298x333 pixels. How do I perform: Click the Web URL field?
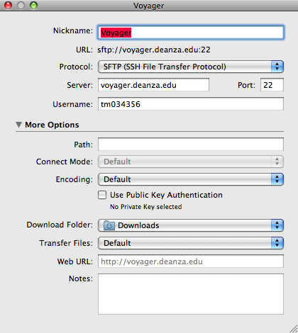191,261
